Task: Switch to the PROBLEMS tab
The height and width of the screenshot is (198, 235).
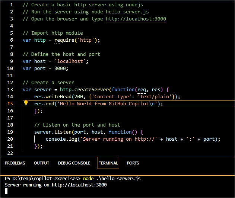Action: click(15, 163)
